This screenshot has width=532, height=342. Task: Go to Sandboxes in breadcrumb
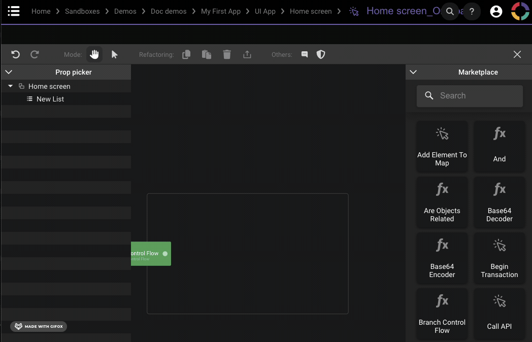point(82,11)
